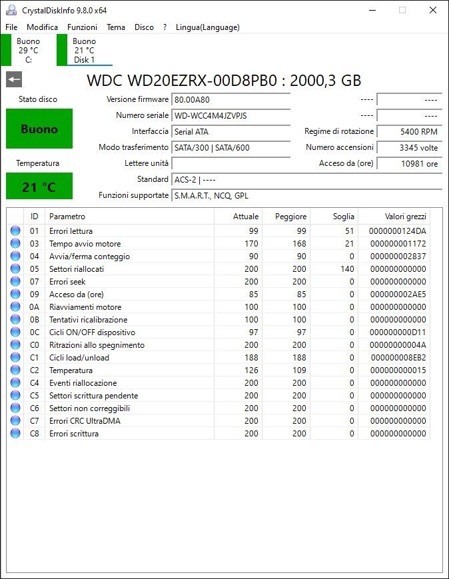Viewport: 449px width, 579px height.
Task: Open the Funzioni menu
Action: coord(82,27)
